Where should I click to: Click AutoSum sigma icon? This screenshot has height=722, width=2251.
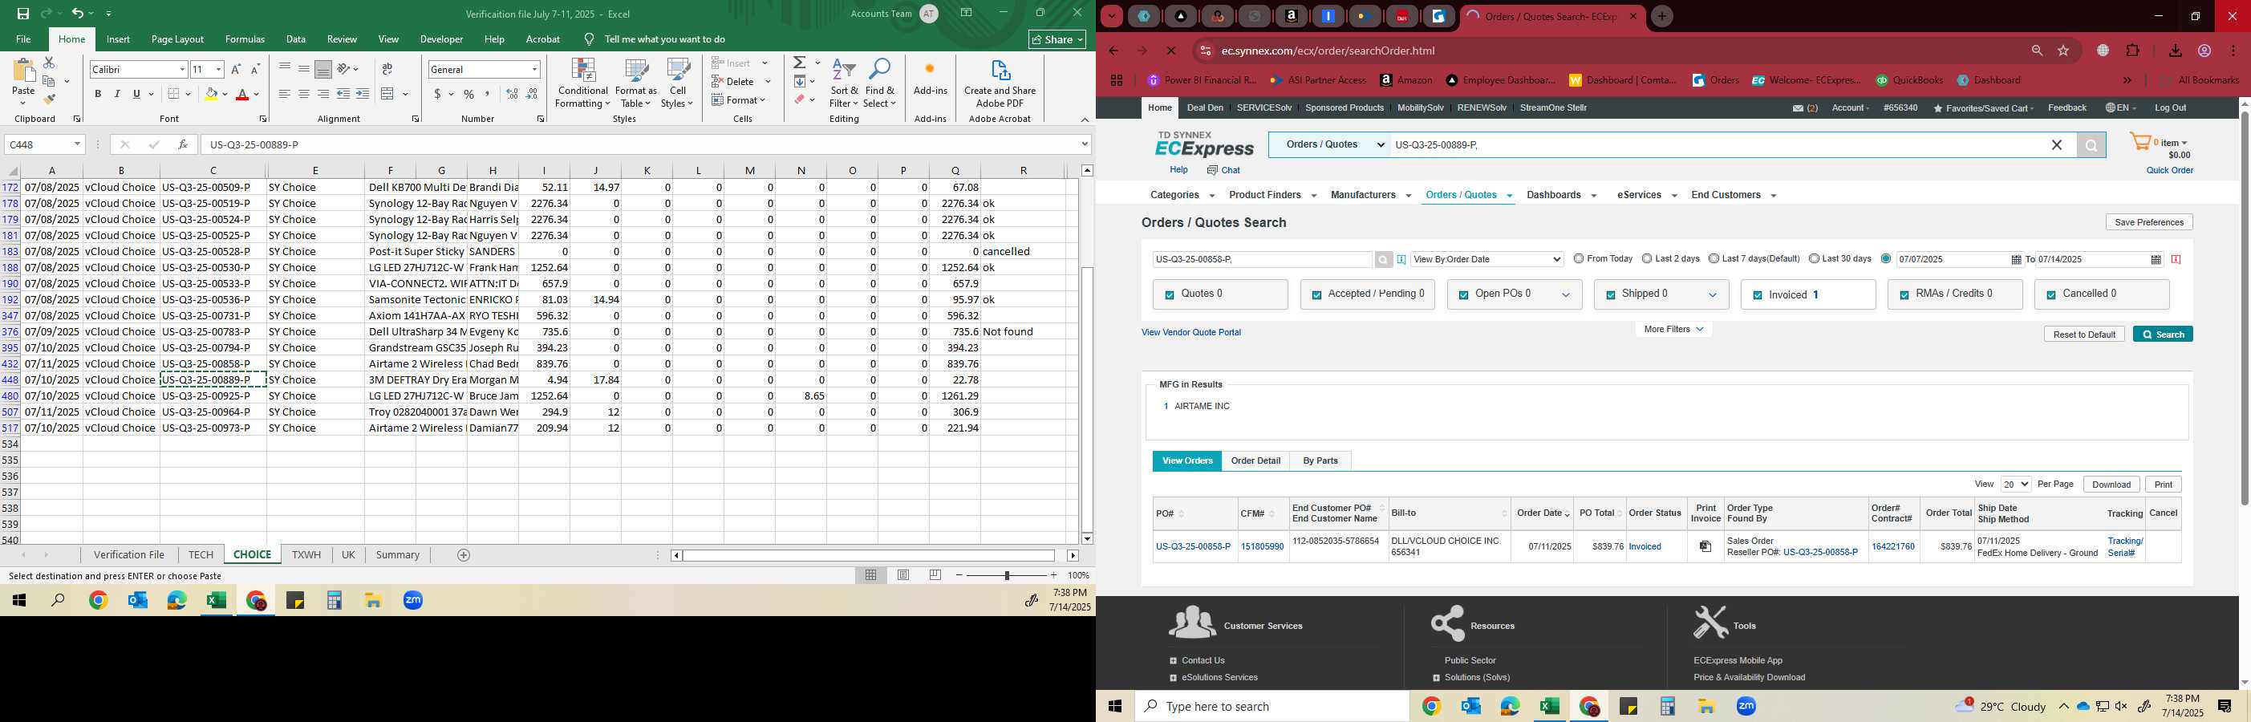[800, 63]
